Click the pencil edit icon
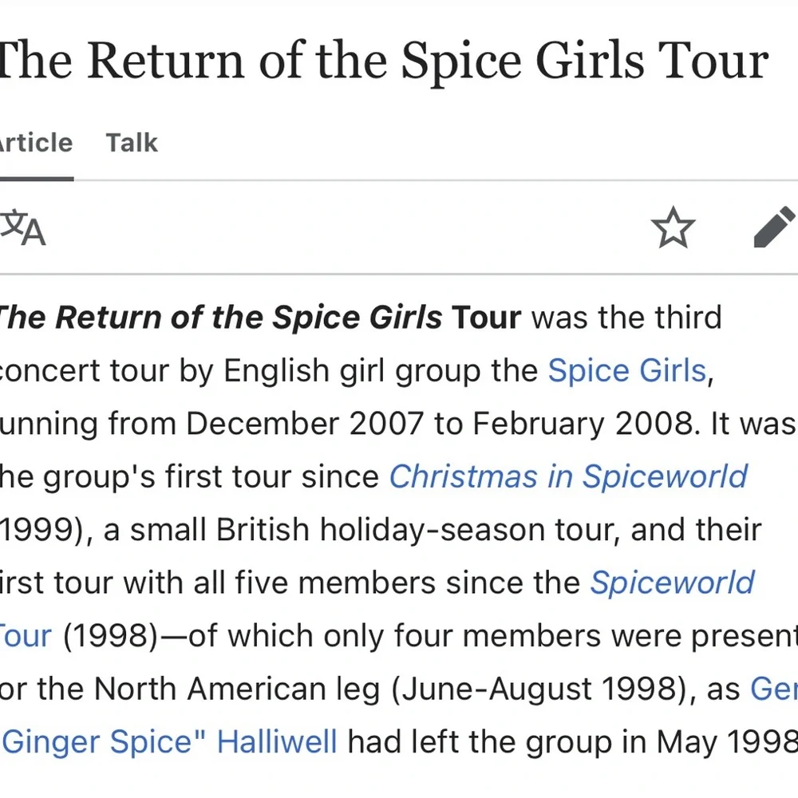Image resolution: width=798 pixels, height=798 pixels. [774, 228]
